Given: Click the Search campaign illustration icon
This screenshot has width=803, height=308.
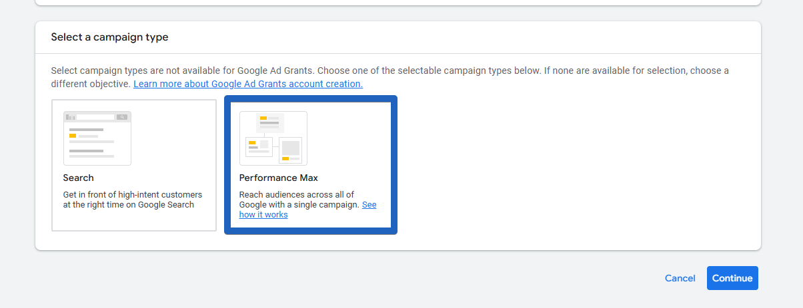Looking at the screenshot, I should (x=97, y=138).
